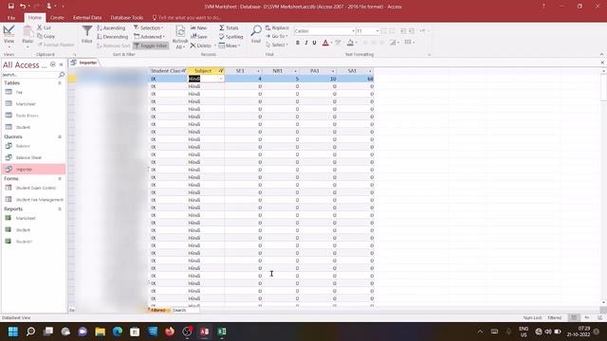Screen dimensions: 607x341
Task: Open Firefox from the taskbar
Action: tap(170, 332)
